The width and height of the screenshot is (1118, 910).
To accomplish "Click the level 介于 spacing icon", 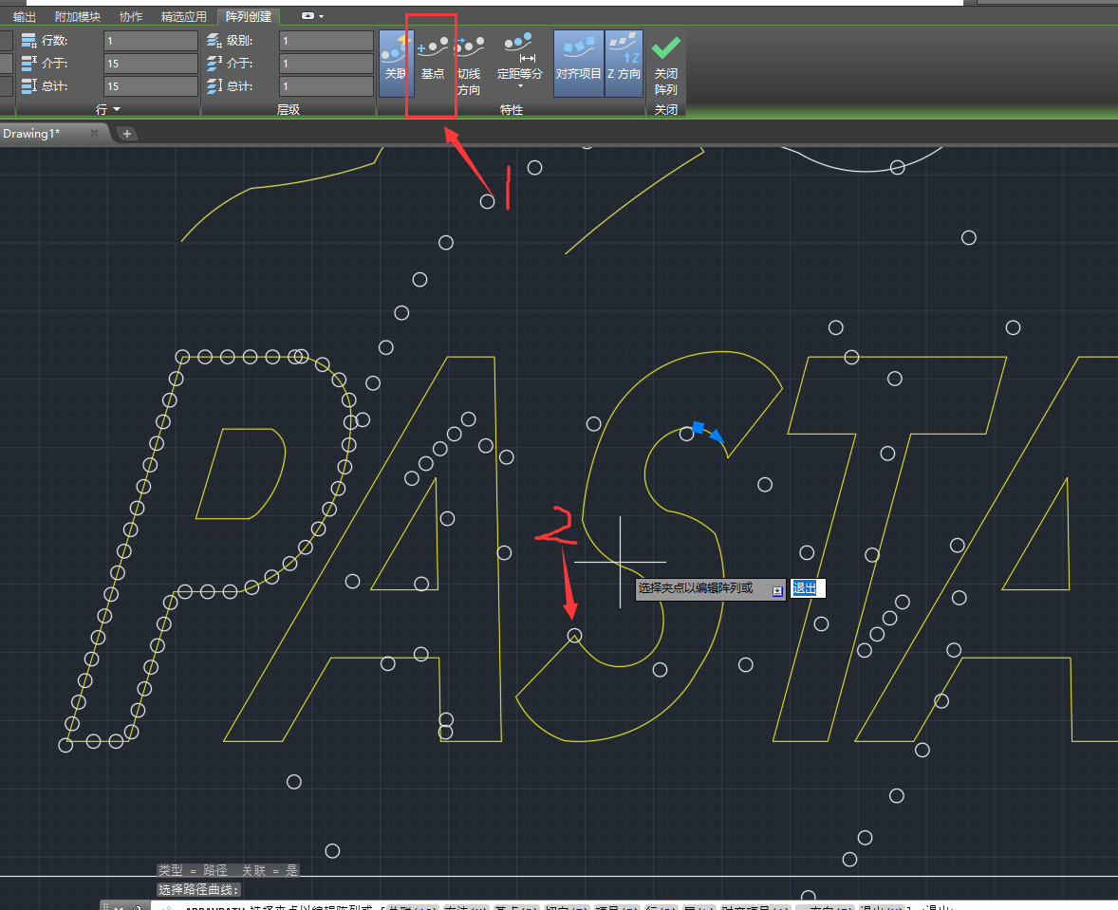I will pyautogui.click(x=214, y=64).
